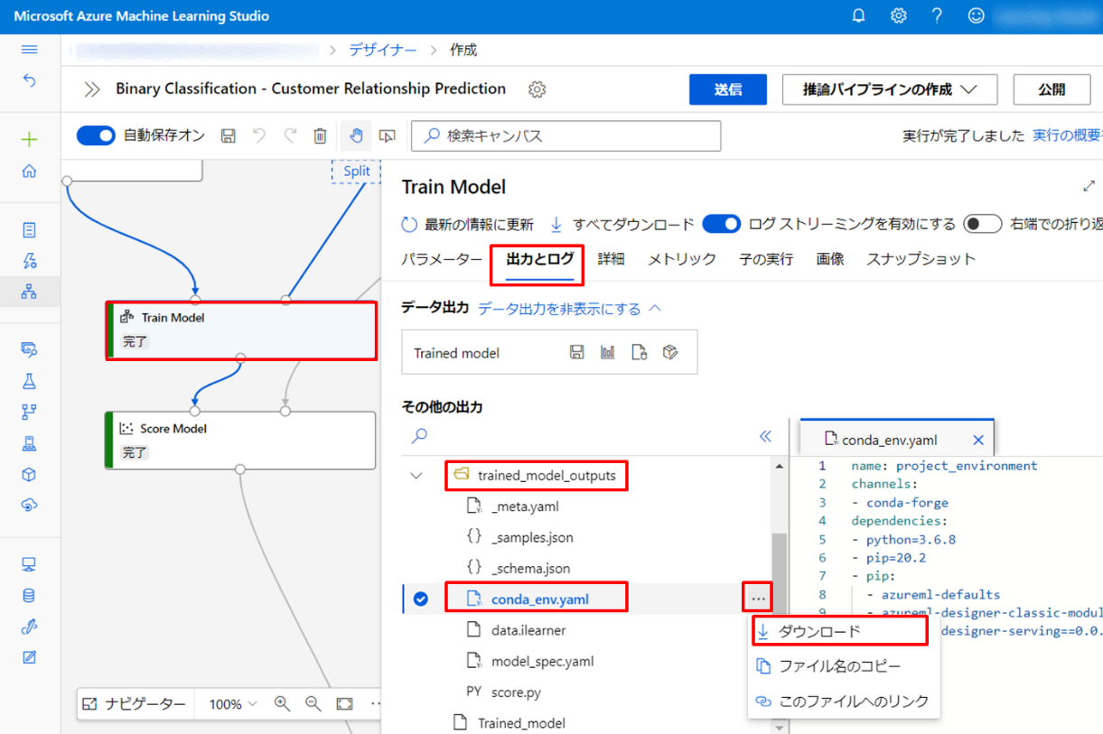Open the Endpoints cloud icon in sidebar
Image resolution: width=1103 pixels, height=734 pixels.
pyautogui.click(x=29, y=505)
